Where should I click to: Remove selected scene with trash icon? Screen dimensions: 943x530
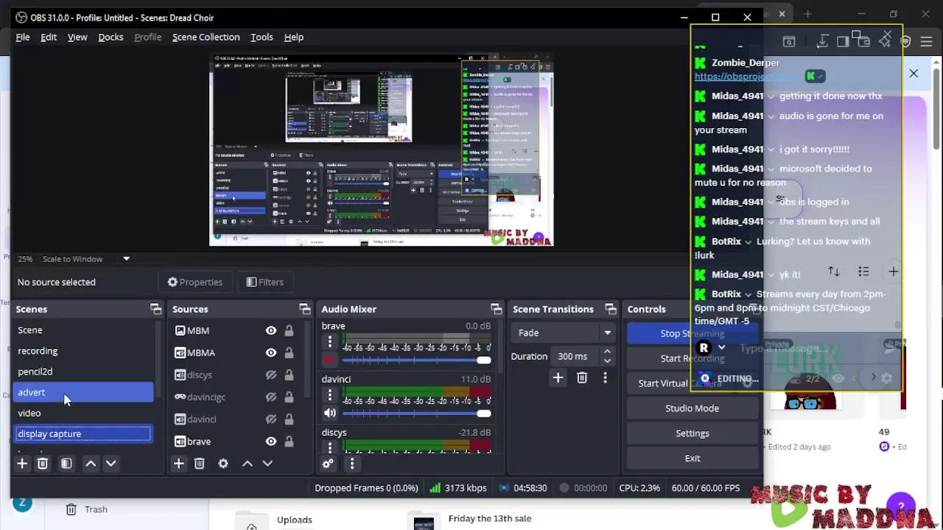pos(43,463)
